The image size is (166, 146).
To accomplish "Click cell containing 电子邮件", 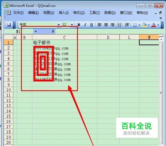I will click(64, 42).
